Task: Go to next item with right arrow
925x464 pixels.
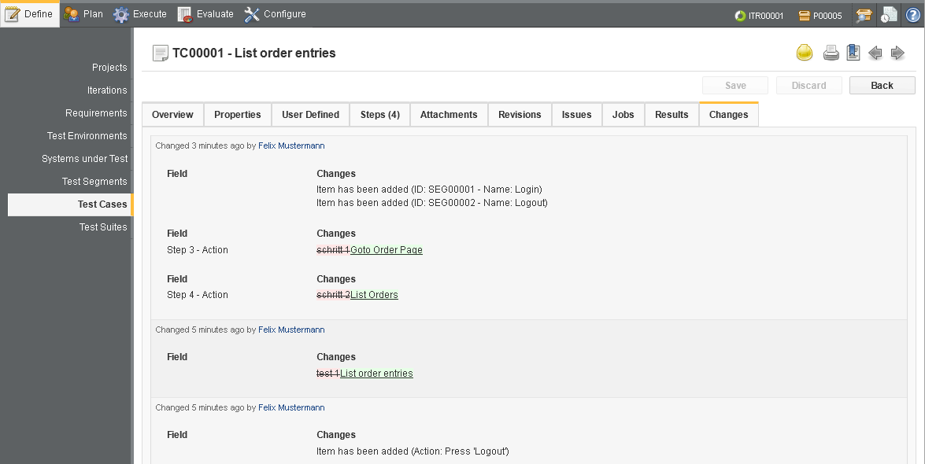Action: 898,53
